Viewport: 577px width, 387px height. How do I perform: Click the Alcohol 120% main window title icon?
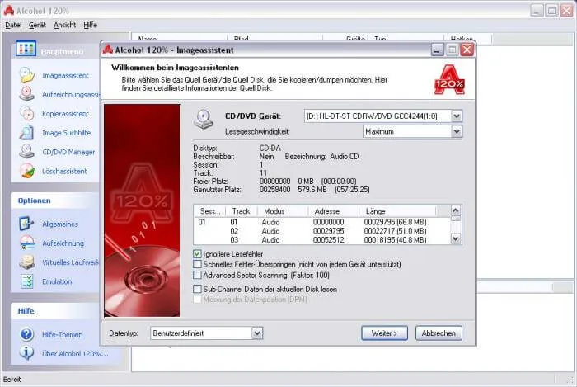pyautogui.click(x=9, y=10)
